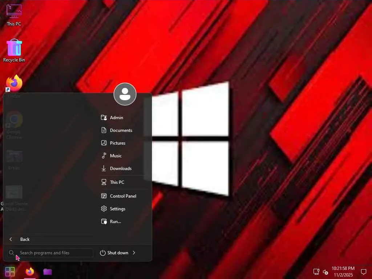Open File Explorer folder on taskbar
The width and height of the screenshot is (372, 279).
[x=48, y=272]
